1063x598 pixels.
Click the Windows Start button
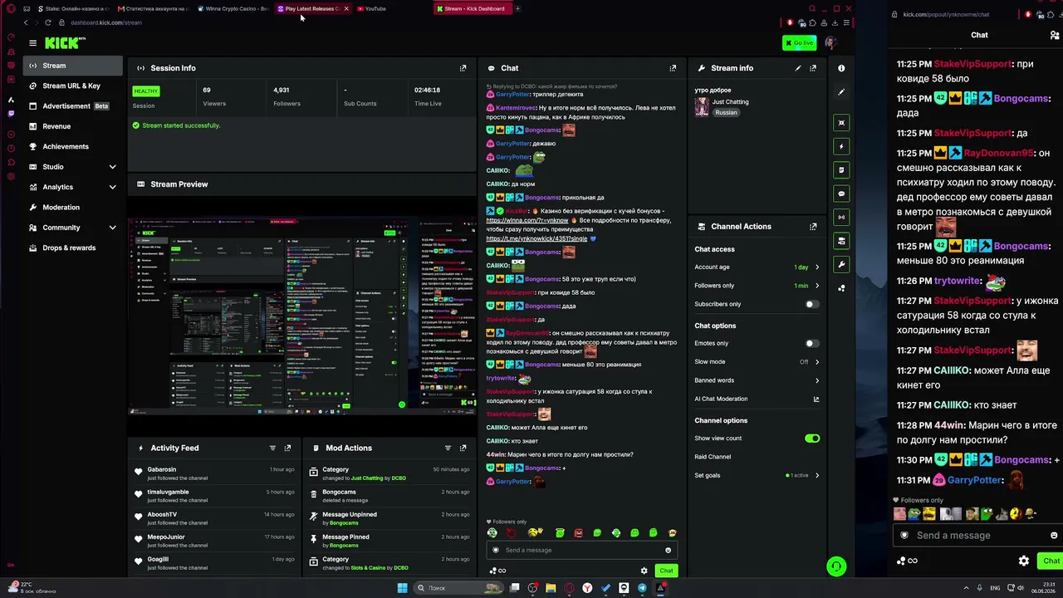[403, 588]
